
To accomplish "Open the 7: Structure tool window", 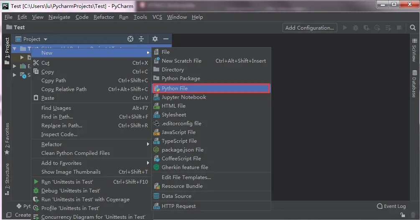I will pos(7,179).
